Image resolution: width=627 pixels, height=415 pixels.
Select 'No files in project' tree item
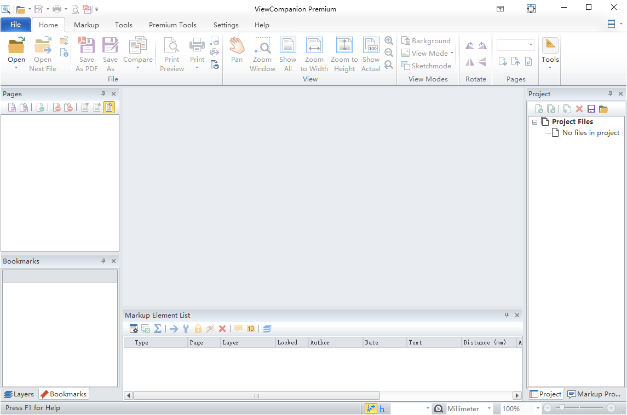[591, 133]
